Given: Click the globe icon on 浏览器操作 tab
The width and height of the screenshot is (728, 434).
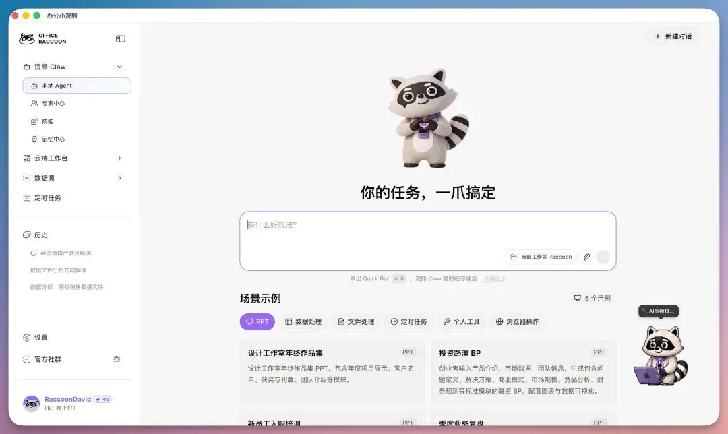Looking at the screenshot, I should [x=499, y=321].
